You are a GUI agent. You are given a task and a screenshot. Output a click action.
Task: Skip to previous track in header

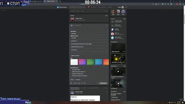click(92, 7)
